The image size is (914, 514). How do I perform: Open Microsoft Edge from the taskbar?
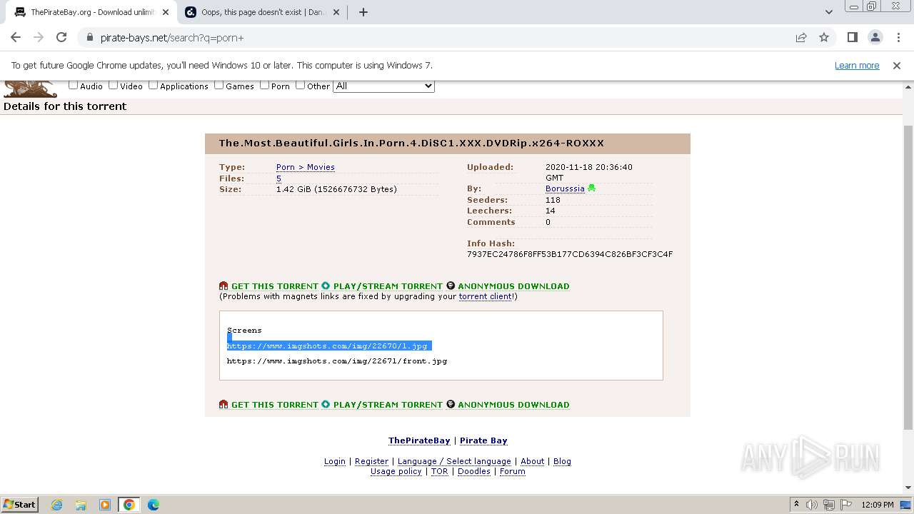153,505
